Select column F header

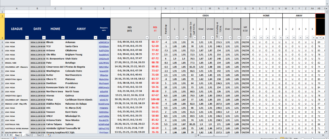pyautogui.click(x=130, y=8)
